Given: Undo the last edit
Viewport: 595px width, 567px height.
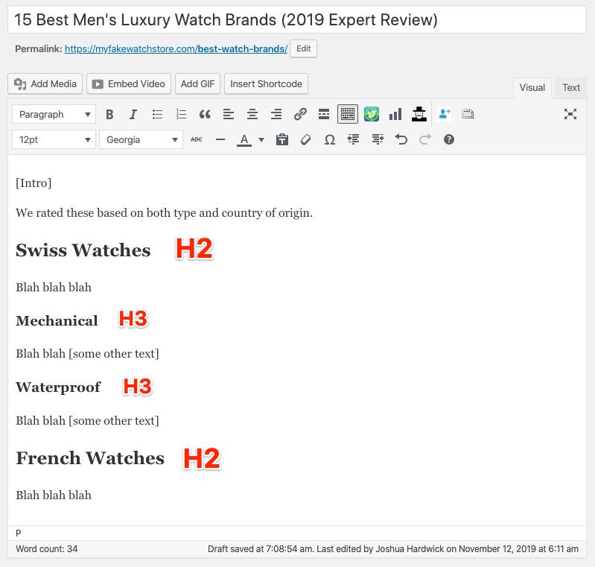Looking at the screenshot, I should [x=401, y=140].
